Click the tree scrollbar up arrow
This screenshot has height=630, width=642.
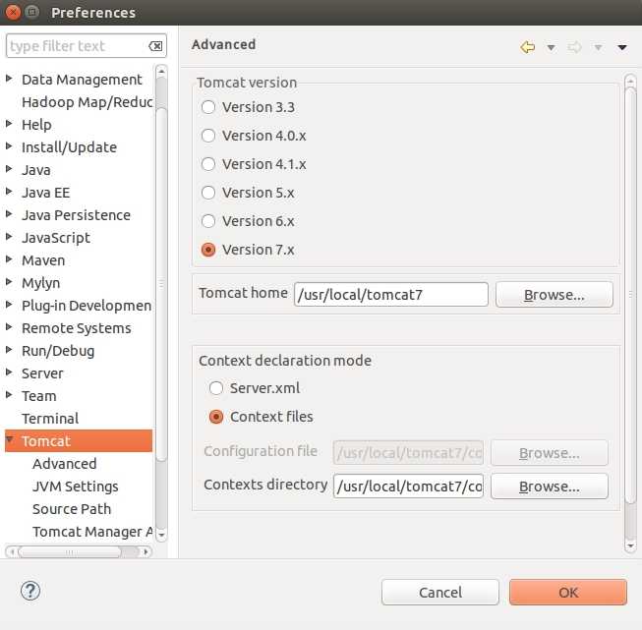click(x=161, y=71)
